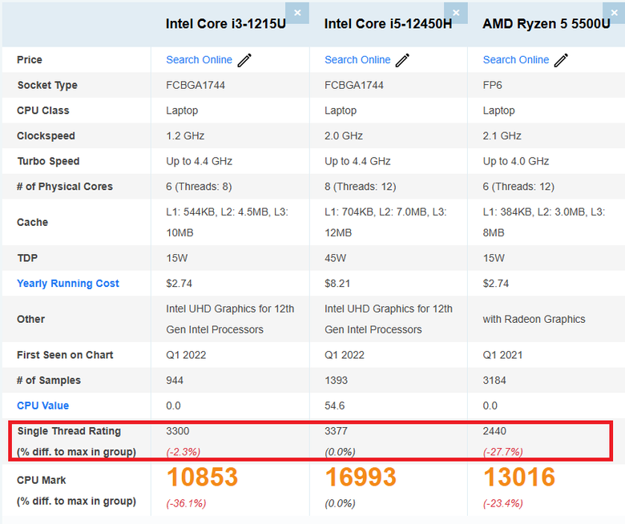Click the Up to 4.0 GHz turbo value
625x524 pixels.
point(516,161)
